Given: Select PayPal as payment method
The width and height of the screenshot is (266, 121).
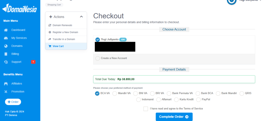Looking at the screenshot, I should click(199, 100).
